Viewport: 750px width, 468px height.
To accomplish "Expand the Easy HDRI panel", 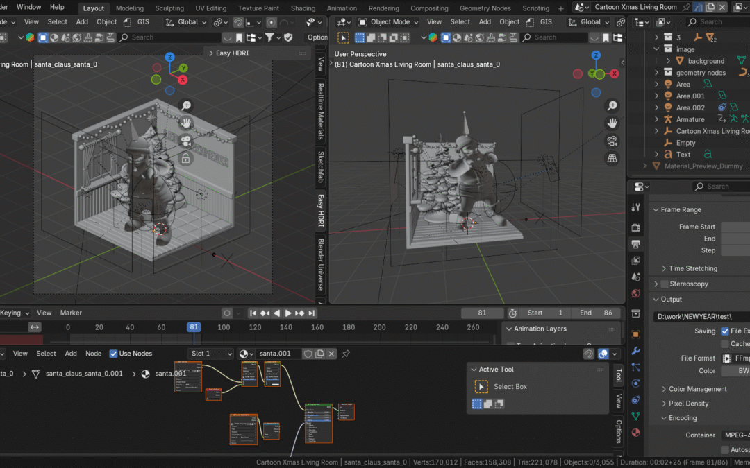I will coord(211,53).
